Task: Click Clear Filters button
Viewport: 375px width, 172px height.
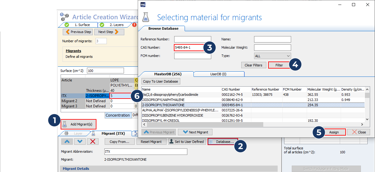Action: click(253, 65)
